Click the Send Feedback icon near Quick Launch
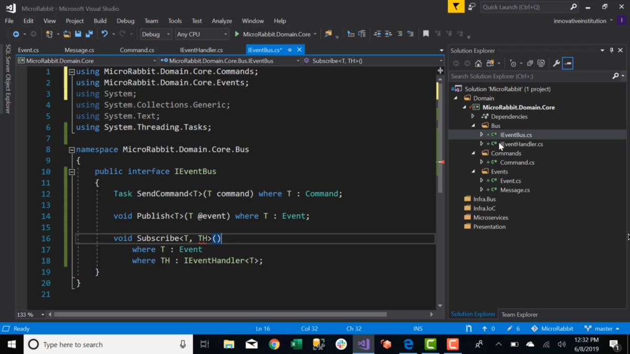Viewport: 630px width, 354px height. coord(471,7)
